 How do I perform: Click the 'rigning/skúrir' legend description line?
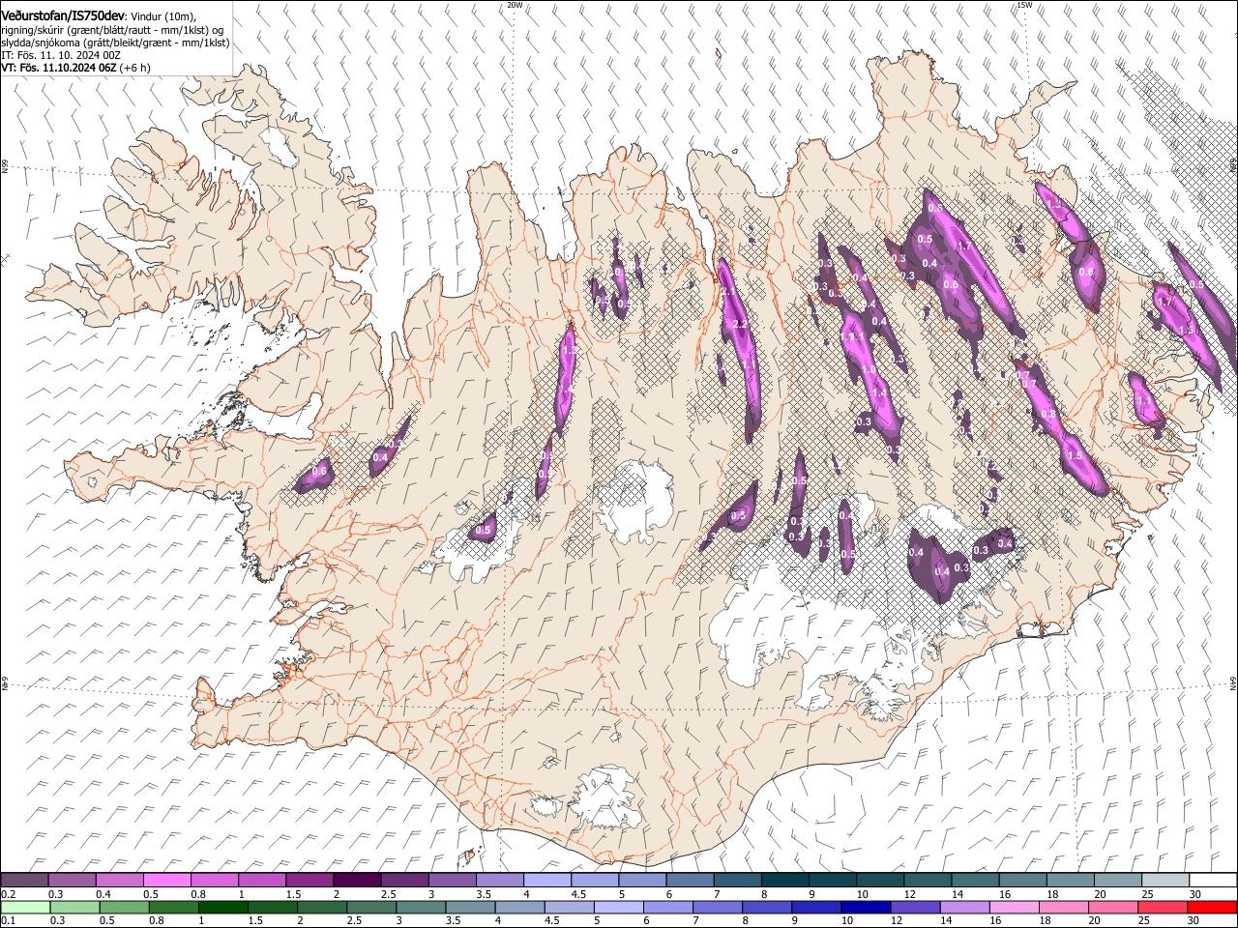coord(112,30)
